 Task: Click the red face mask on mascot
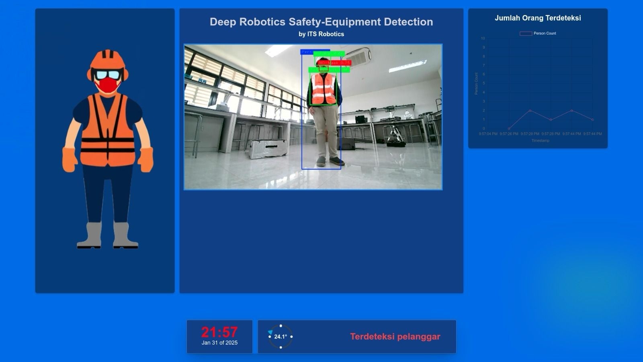[x=107, y=85]
